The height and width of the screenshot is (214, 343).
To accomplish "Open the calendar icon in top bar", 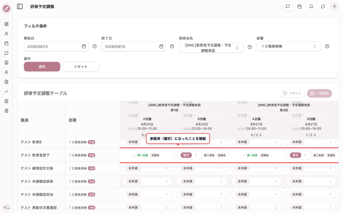I will [300, 6].
